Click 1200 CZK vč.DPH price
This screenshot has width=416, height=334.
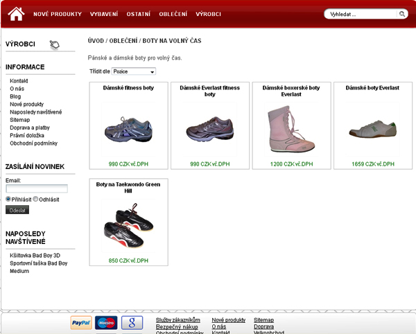[292, 164]
